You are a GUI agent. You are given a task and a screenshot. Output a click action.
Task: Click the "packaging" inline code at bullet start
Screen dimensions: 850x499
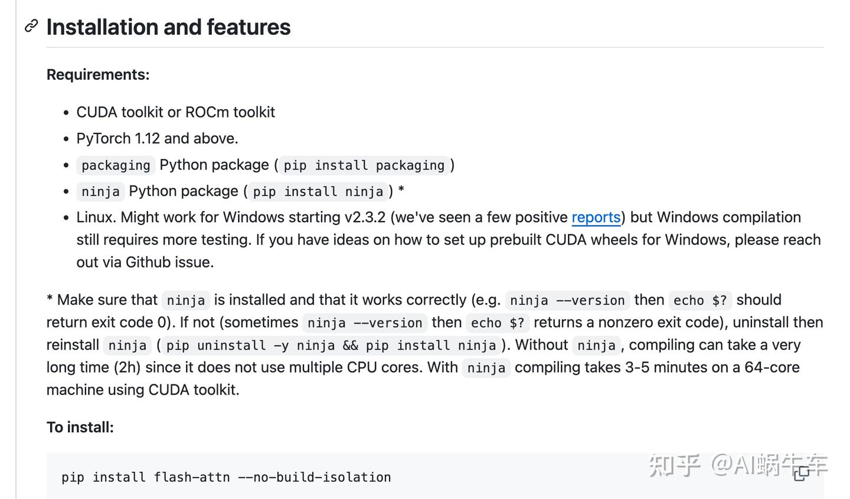[116, 165]
